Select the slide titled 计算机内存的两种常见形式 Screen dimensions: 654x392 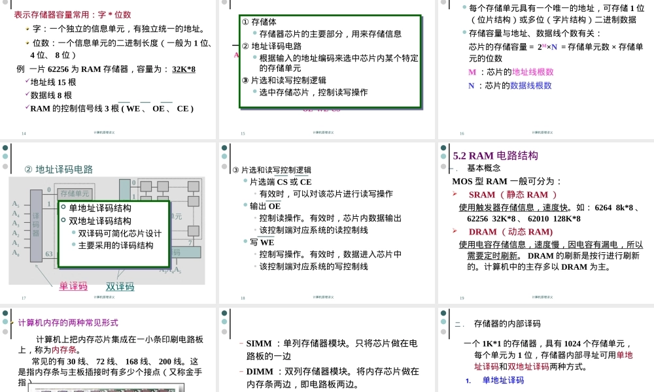(108, 350)
